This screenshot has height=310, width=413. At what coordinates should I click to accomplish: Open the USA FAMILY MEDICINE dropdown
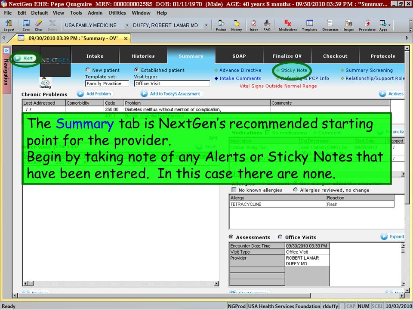click(127, 25)
